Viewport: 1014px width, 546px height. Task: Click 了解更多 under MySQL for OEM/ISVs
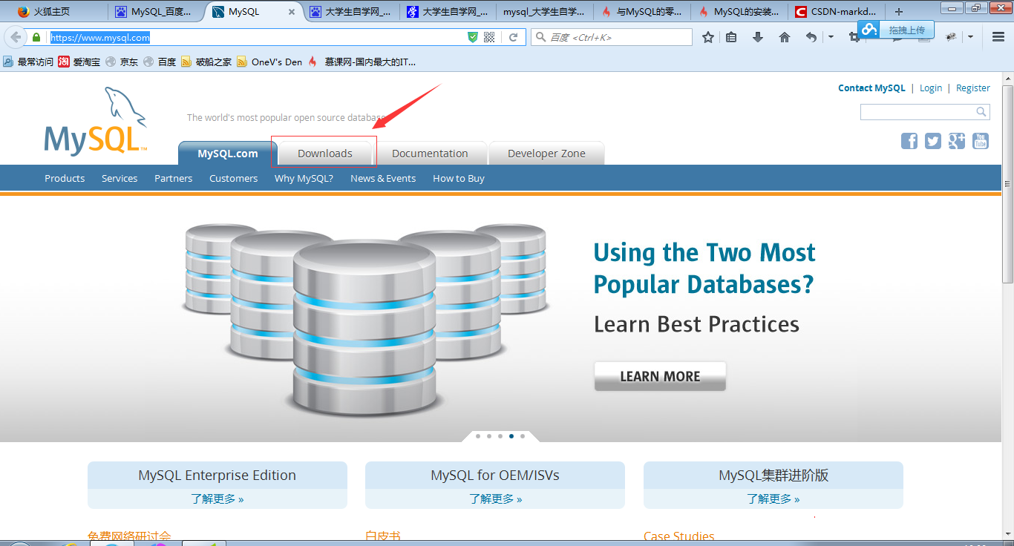[x=495, y=499]
